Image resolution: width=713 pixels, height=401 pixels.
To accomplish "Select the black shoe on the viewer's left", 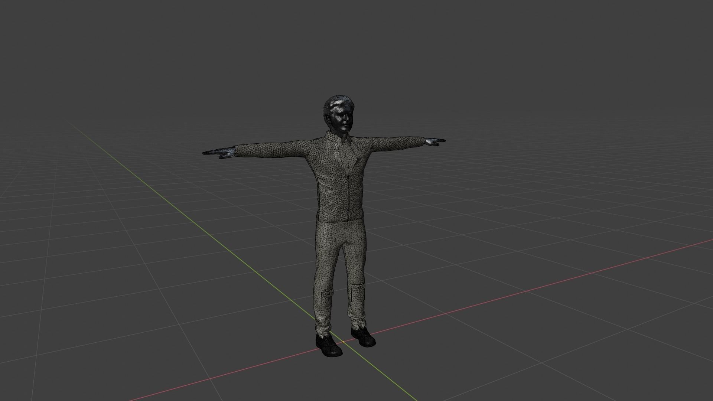I will pos(328,345).
